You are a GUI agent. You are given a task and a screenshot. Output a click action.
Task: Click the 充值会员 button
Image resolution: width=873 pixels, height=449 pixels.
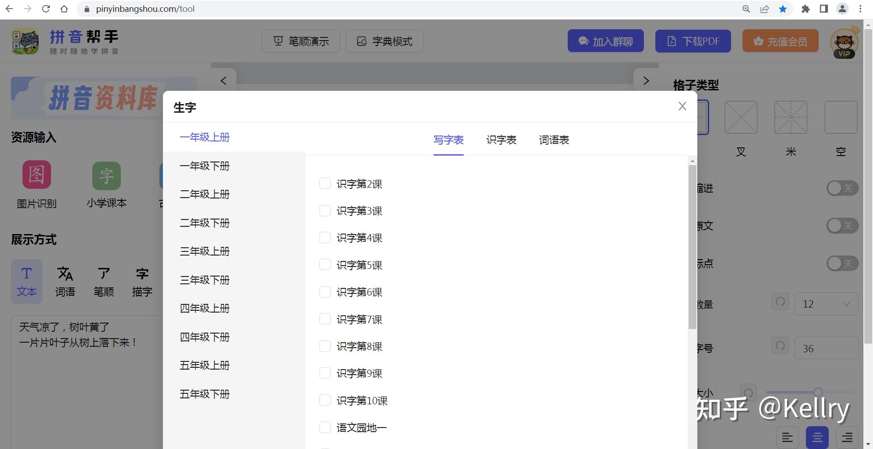click(x=780, y=41)
